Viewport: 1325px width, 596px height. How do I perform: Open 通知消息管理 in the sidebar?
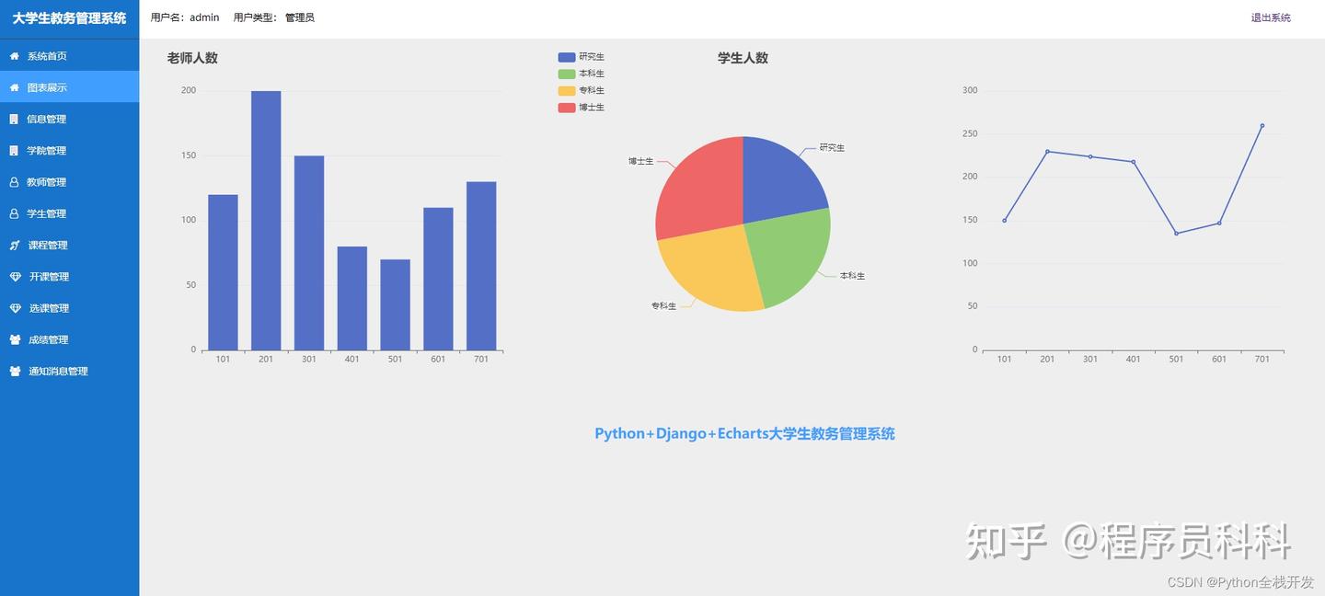pyautogui.click(x=70, y=371)
